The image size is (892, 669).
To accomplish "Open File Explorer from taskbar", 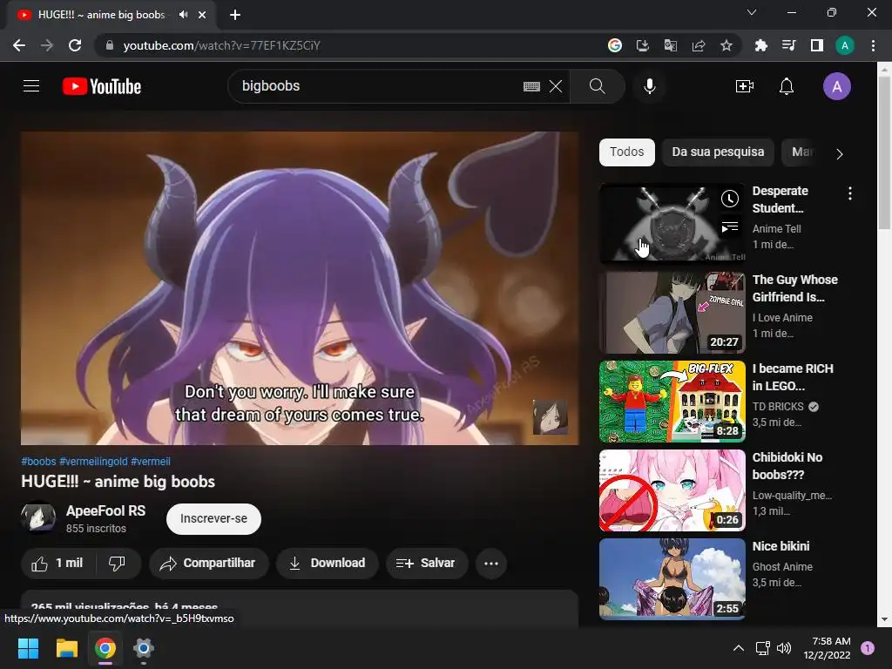I will coord(66,648).
